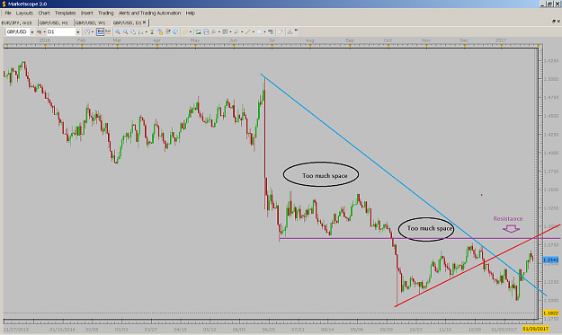Click the yellow 1.1822 price label
Screen dimensions: 562x335
(x=550, y=313)
